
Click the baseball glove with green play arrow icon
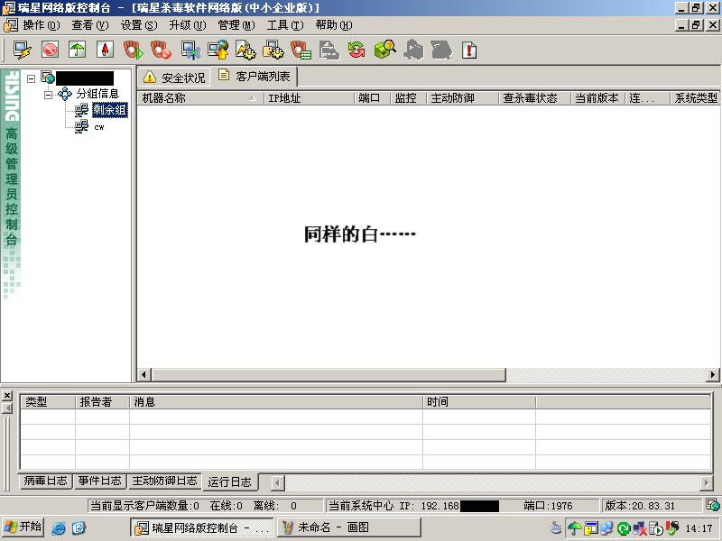click(133, 50)
